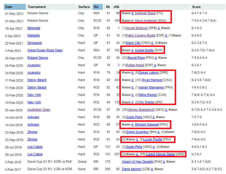The image size is (226, 174).
Task: Open the Australian Open tournament link
Action: point(39,110)
